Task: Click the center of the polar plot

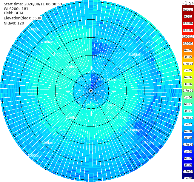Action: tap(91, 91)
